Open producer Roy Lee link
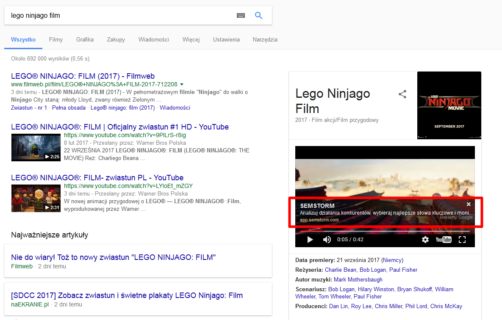 click(361, 306)
